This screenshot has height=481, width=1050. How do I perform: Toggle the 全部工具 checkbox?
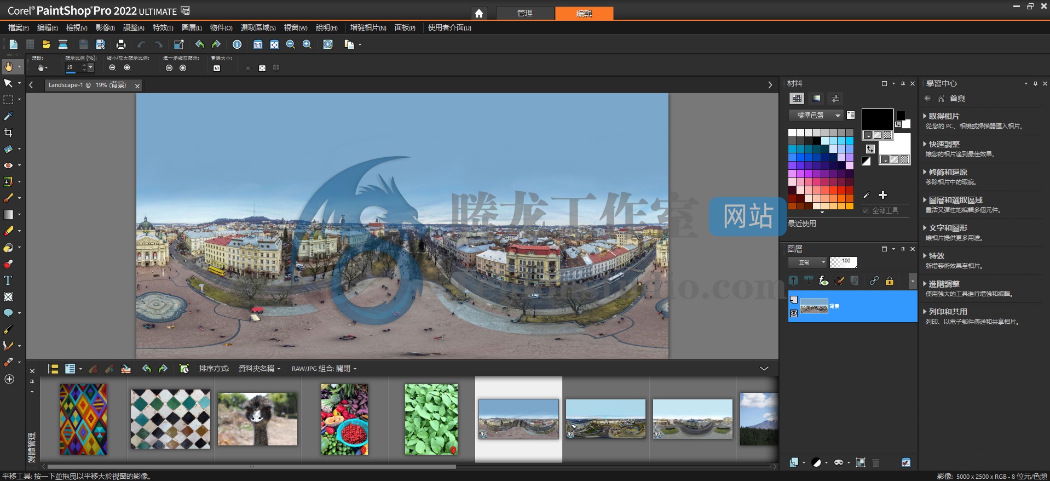click(866, 210)
